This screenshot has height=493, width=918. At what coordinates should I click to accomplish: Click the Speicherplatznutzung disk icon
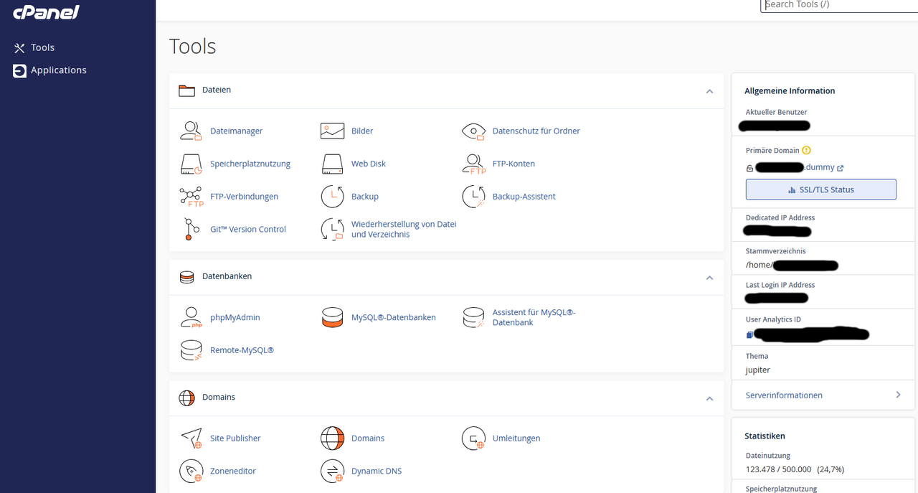tap(191, 164)
